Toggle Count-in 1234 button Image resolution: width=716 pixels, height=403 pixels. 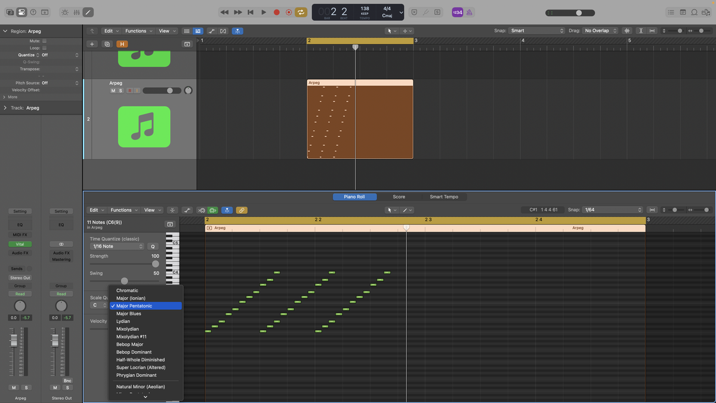pyautogui.click(x=457, y=12)
